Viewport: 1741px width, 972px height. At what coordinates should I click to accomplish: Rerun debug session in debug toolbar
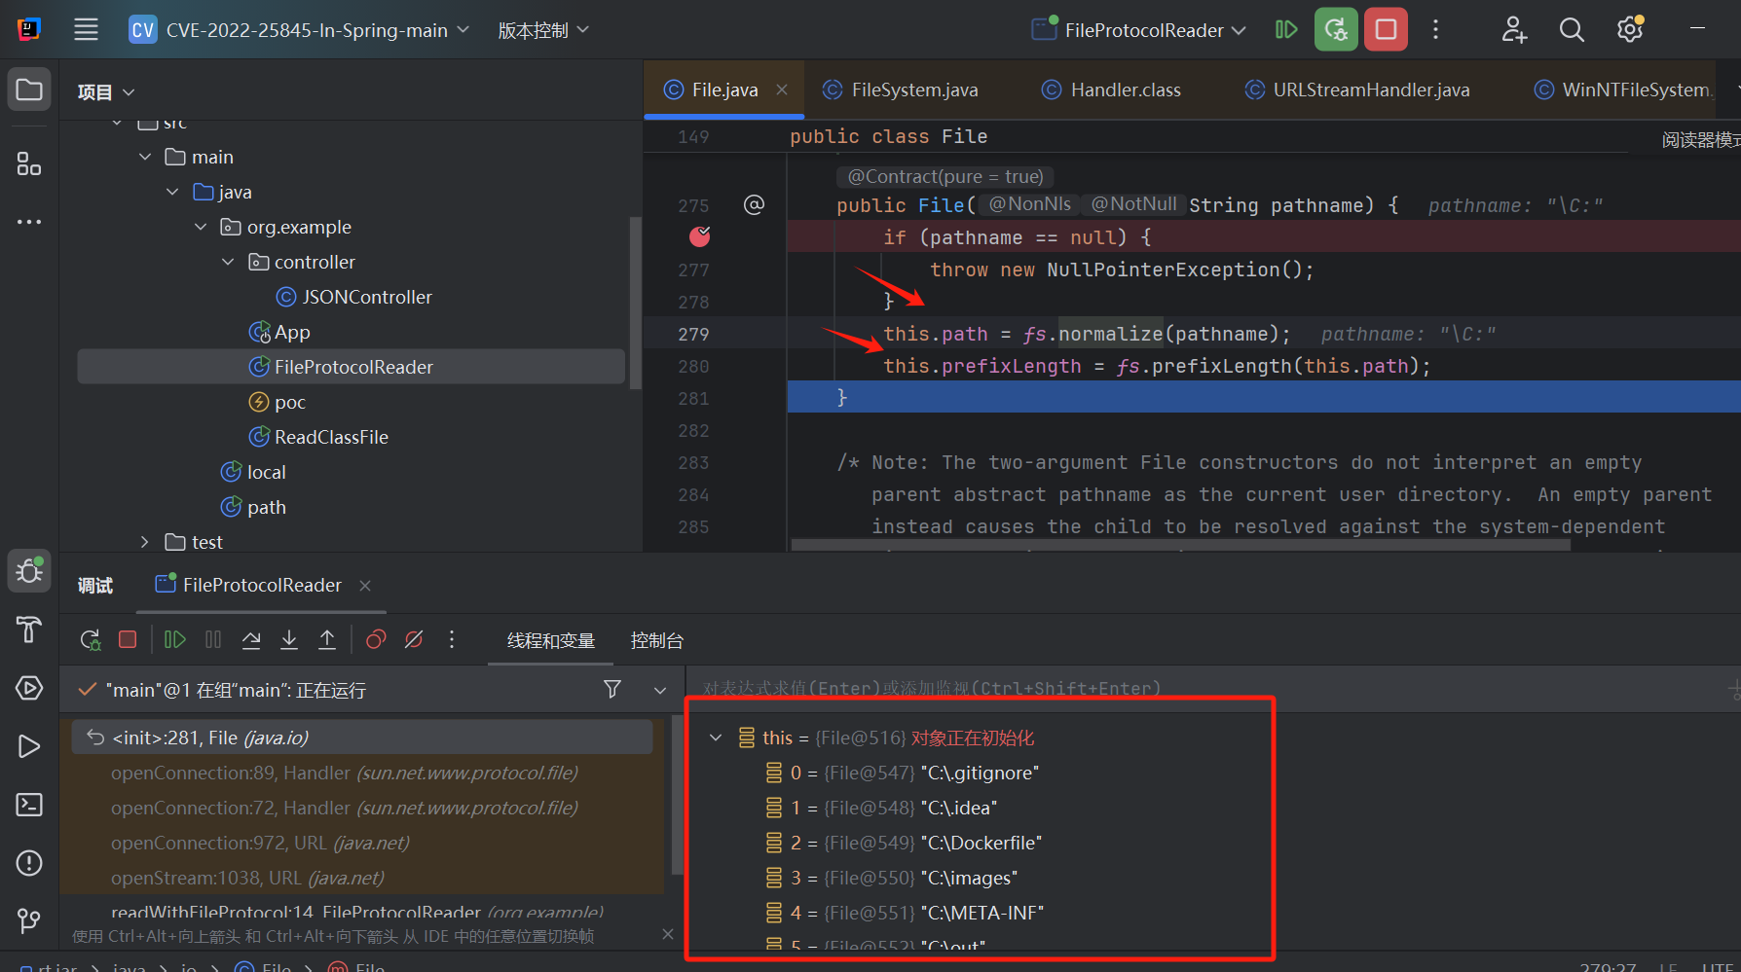tap(90, 639)
